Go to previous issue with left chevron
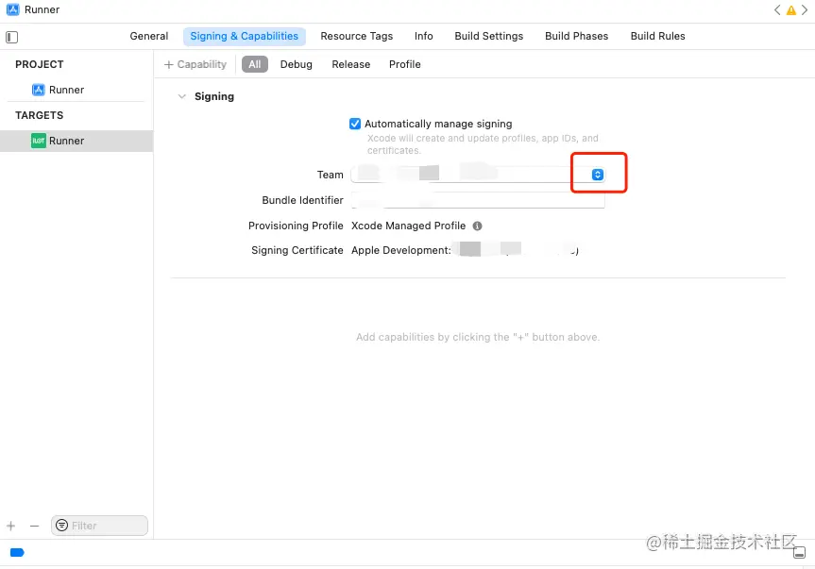 777,9
